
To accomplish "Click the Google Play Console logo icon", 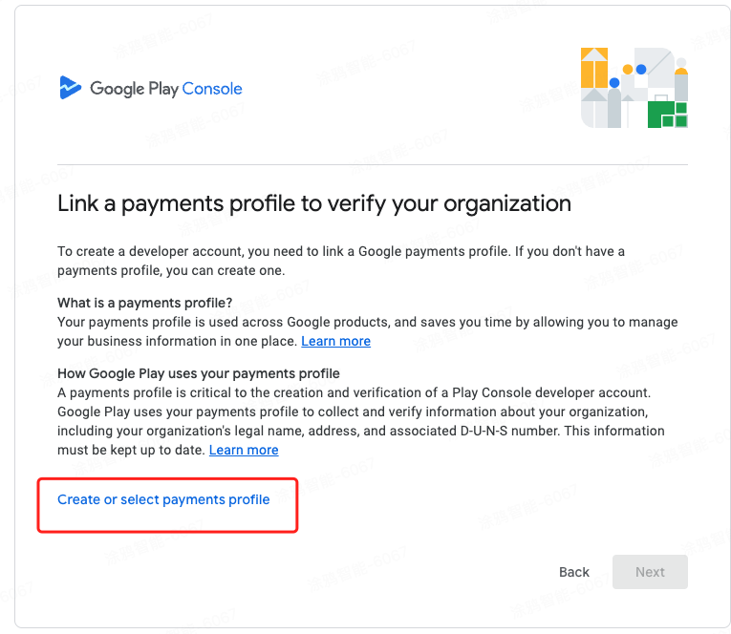I will [71, 88].
